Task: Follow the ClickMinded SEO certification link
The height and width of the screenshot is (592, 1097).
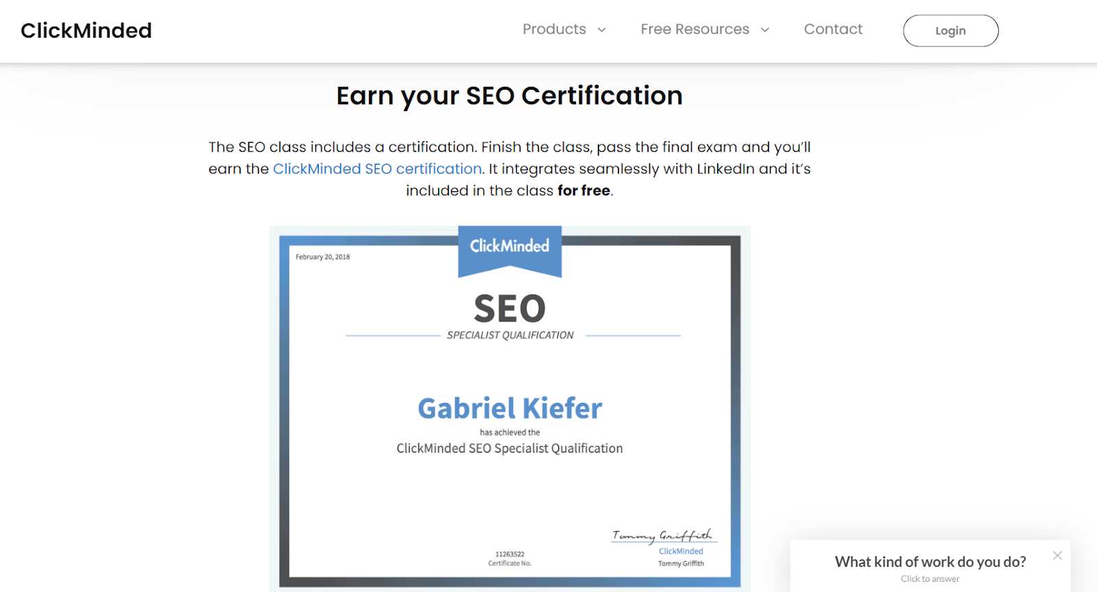Action: click(377, 169)
